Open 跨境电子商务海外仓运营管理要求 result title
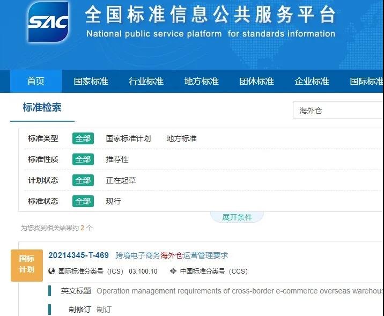Image resolution: width=384 pixels, height=316 pixels. tap(172, 255)
